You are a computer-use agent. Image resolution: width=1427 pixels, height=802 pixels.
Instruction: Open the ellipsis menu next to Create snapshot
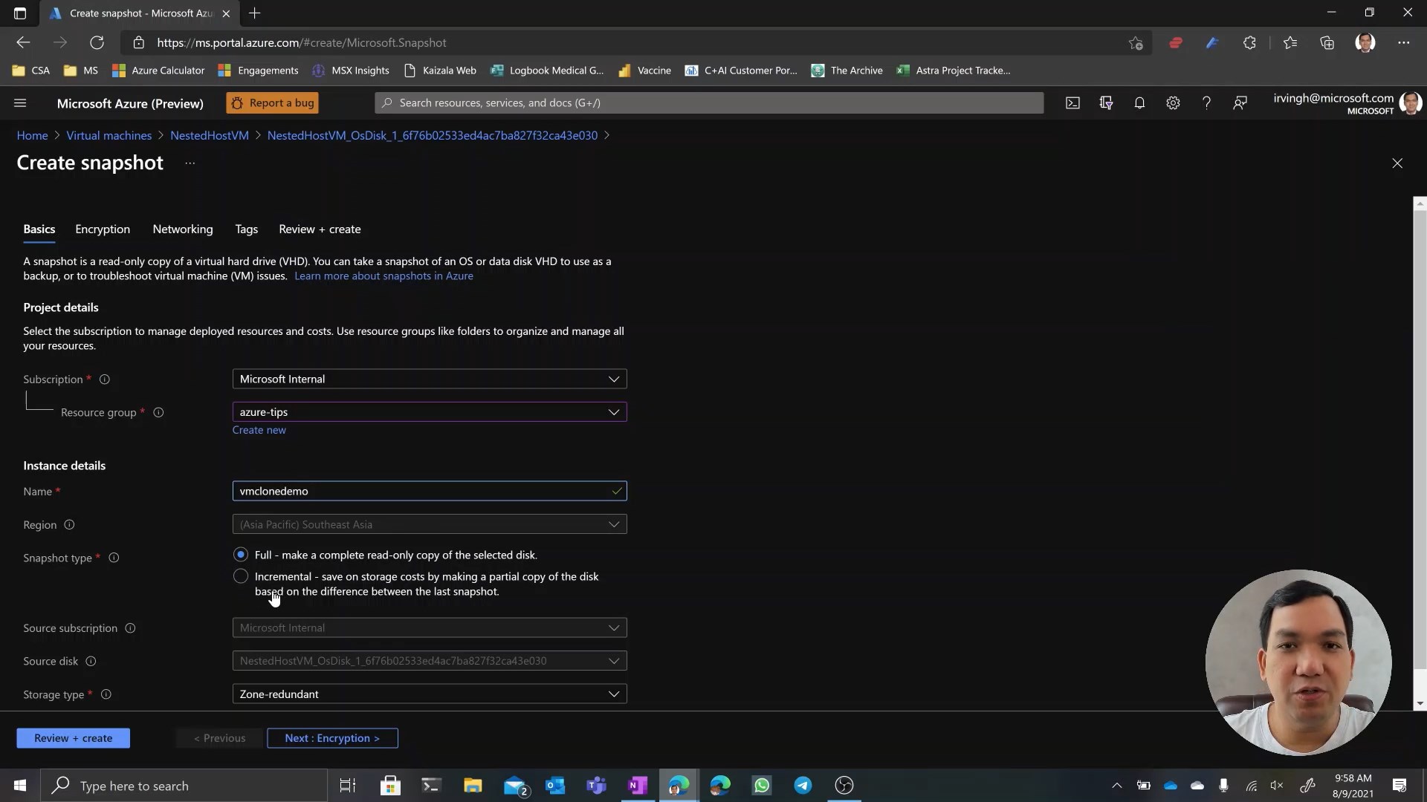pos(190,163)
